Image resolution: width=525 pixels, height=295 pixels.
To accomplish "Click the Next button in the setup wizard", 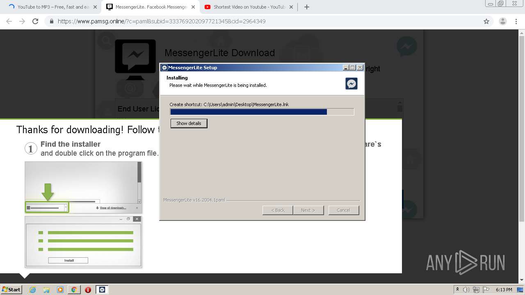I will (x=308, y=210).
